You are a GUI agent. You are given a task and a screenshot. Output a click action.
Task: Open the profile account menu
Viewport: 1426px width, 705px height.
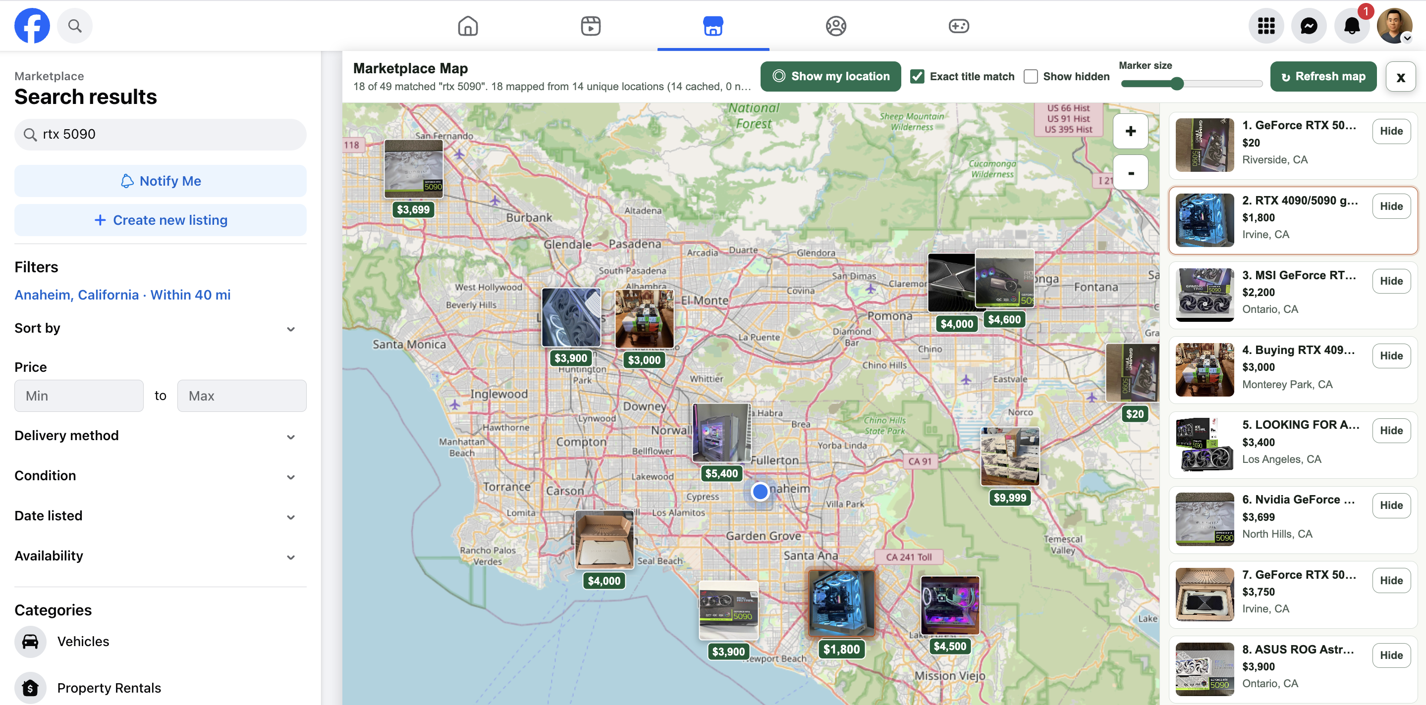[x=1394, y=25]
